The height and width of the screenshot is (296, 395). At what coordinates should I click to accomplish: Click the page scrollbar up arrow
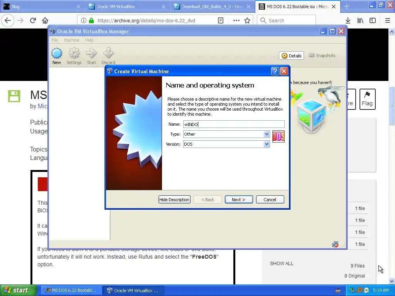point(392,32)
